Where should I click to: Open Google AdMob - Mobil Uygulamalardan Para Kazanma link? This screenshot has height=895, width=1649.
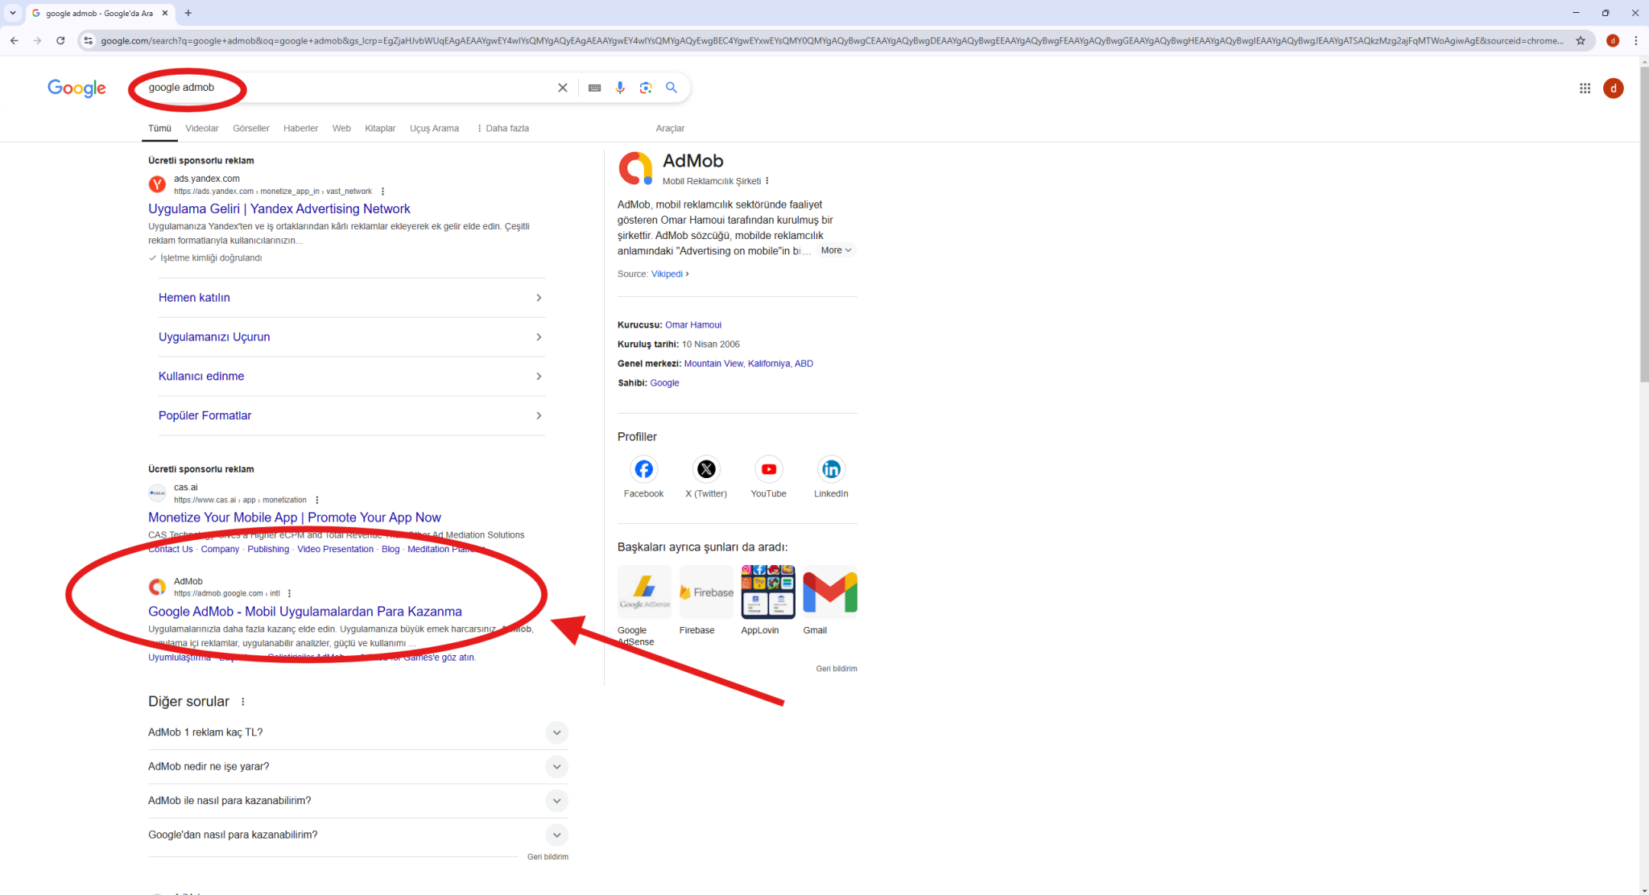pos(304,612)
